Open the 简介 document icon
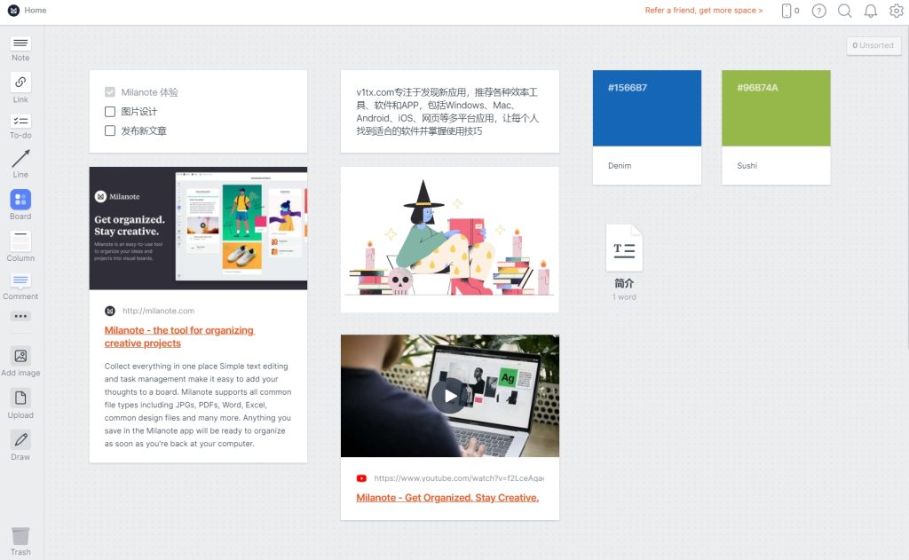 pos(624,248)
